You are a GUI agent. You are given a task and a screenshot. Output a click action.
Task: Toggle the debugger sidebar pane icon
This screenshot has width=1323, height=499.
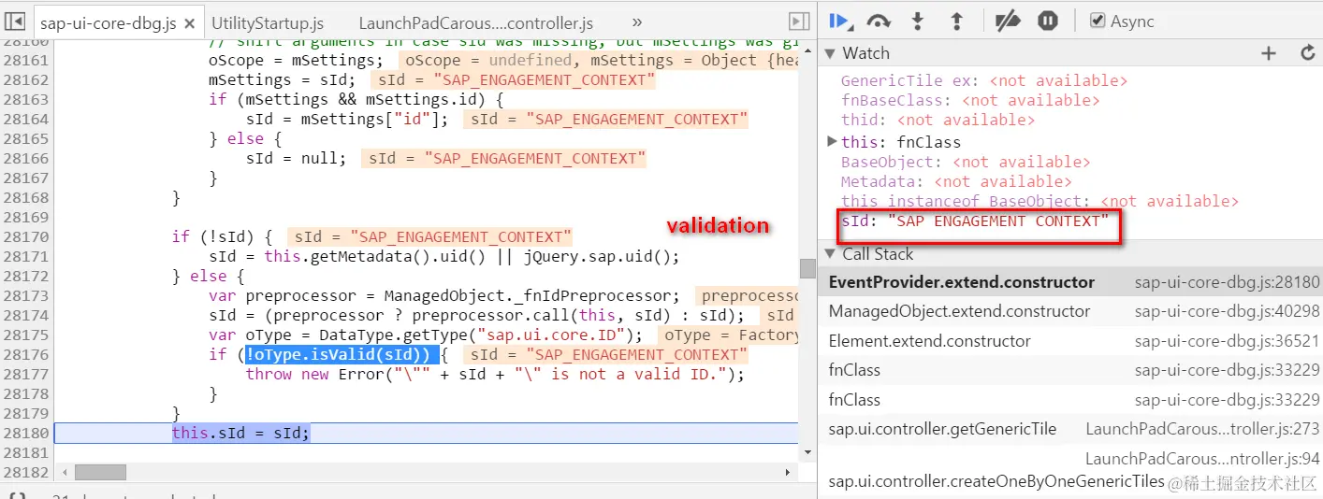point(799,21)
